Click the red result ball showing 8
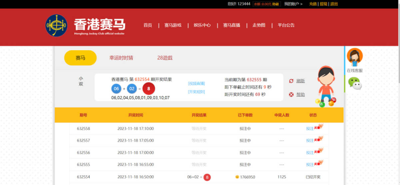Image resolution: width=400 pixels, height=185 pixels. pyautogui.click(x=149, y=89)
